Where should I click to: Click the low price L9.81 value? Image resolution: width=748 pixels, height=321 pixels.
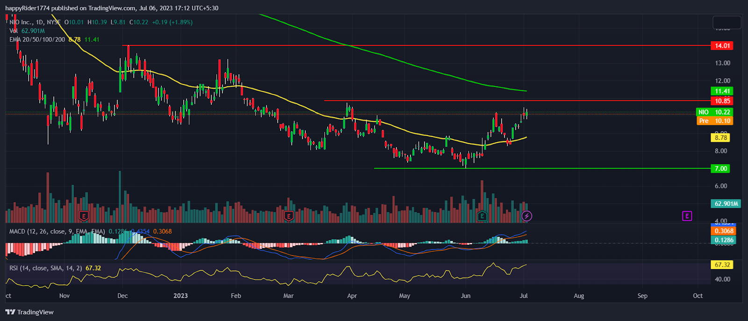tap(118, 22)
